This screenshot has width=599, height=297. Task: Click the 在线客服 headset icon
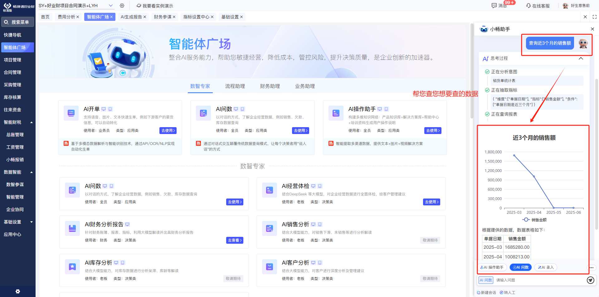tap(528, 5)
